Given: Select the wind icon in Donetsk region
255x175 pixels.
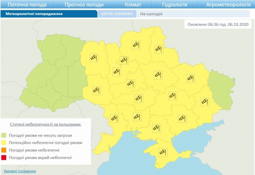Looking at the screenshot, I should (205, 101).
